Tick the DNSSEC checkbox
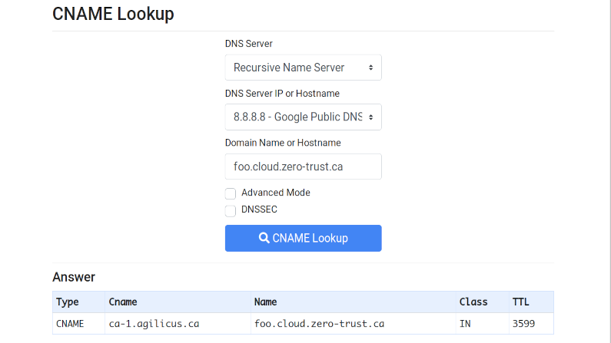 pyautogui.click(x=231, y=210)
